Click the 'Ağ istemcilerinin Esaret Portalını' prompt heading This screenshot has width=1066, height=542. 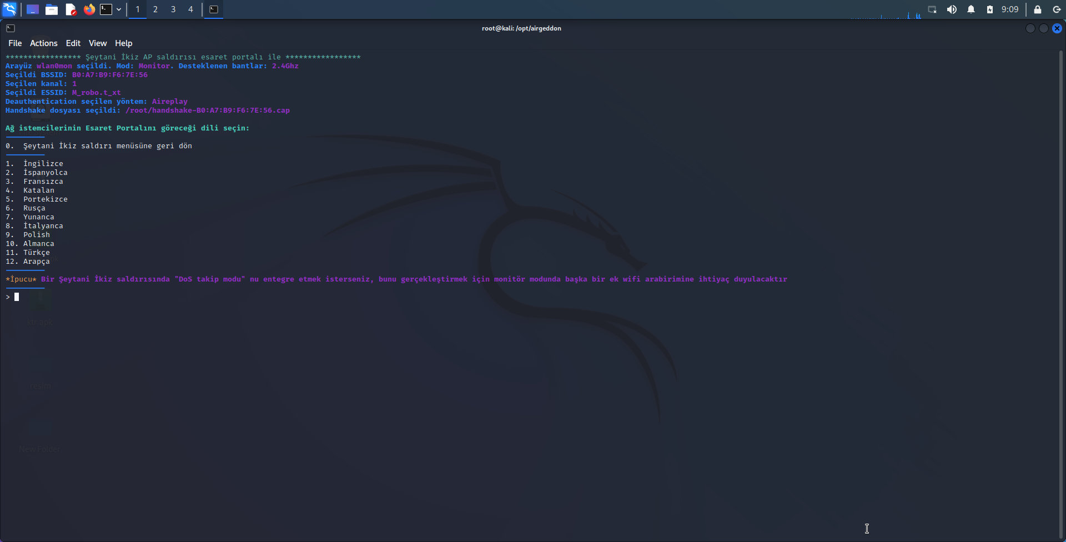pos(81,128)
